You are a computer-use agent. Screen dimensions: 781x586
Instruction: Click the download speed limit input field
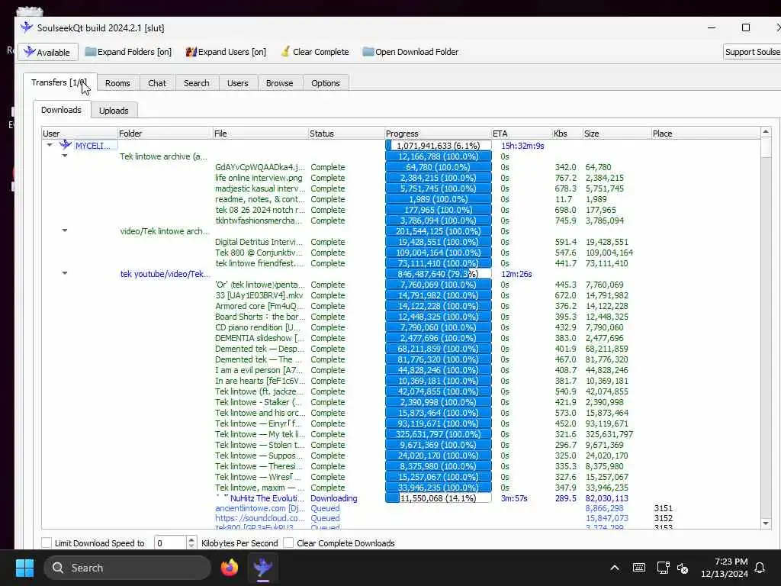click(x=170, y=543)
